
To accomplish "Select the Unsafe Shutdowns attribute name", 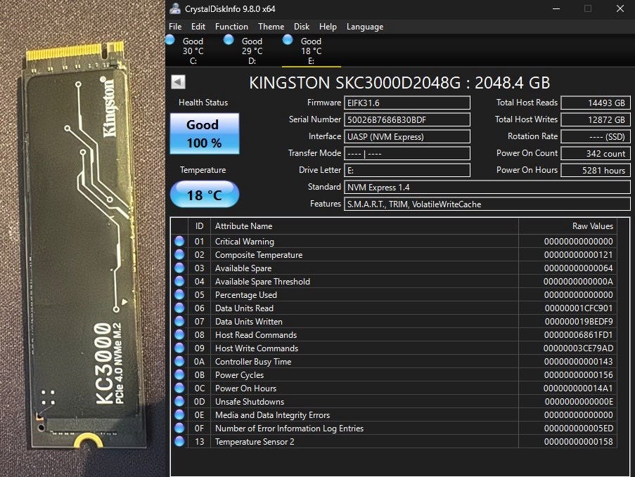I will (250, 402).
